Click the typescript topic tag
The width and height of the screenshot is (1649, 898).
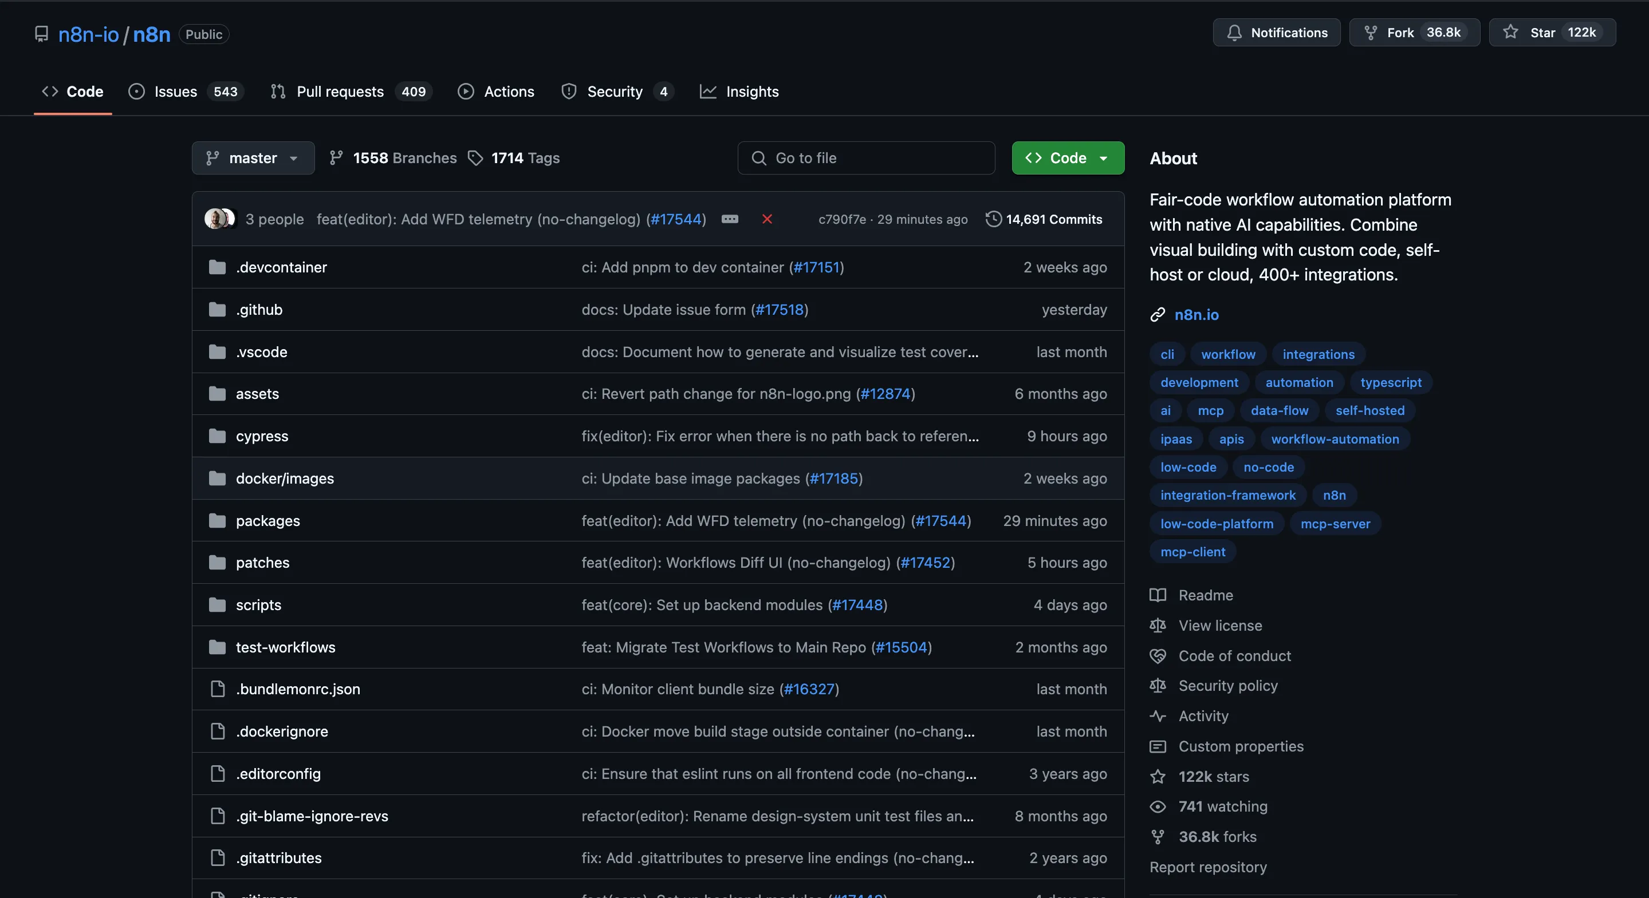pos(1390,382)
